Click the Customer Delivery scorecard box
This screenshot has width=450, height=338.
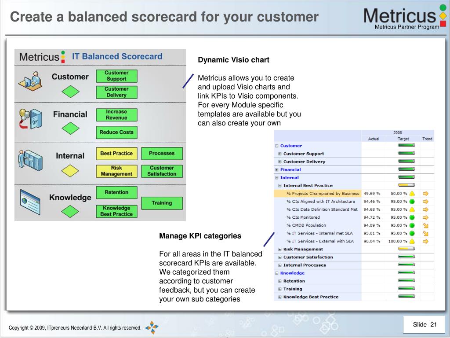click(x=116, y=92)
